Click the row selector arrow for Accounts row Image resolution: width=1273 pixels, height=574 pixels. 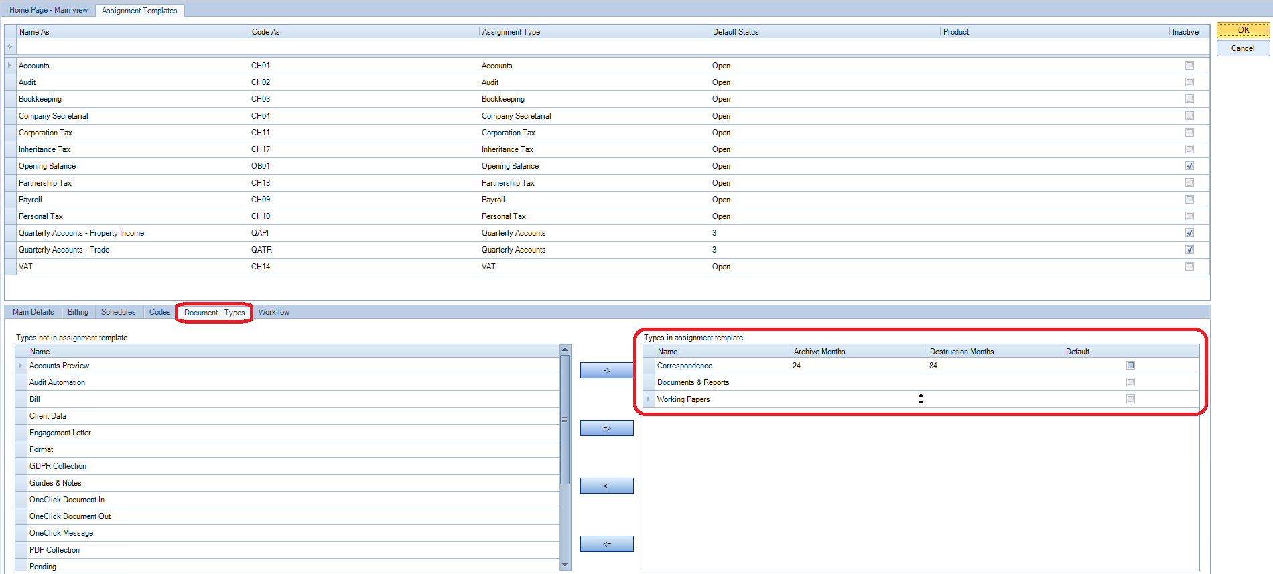pos(10,66)
